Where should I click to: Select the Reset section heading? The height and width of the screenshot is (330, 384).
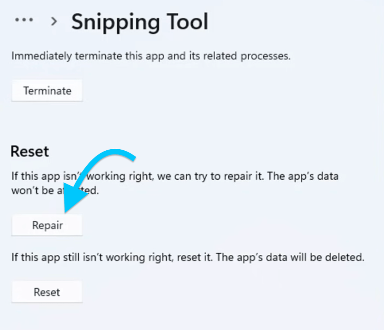(30, 151)
